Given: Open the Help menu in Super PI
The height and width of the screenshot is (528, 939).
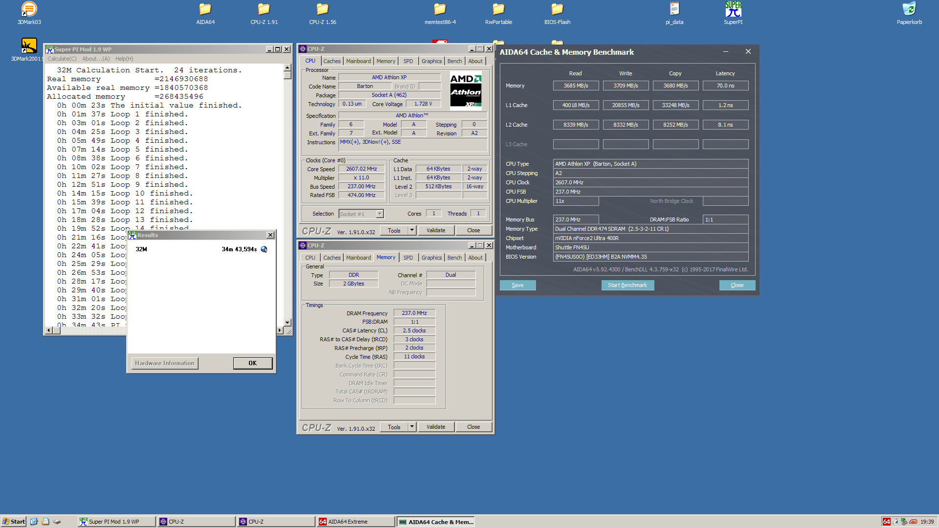Looking at the screenshot, I should pos(124,59).
